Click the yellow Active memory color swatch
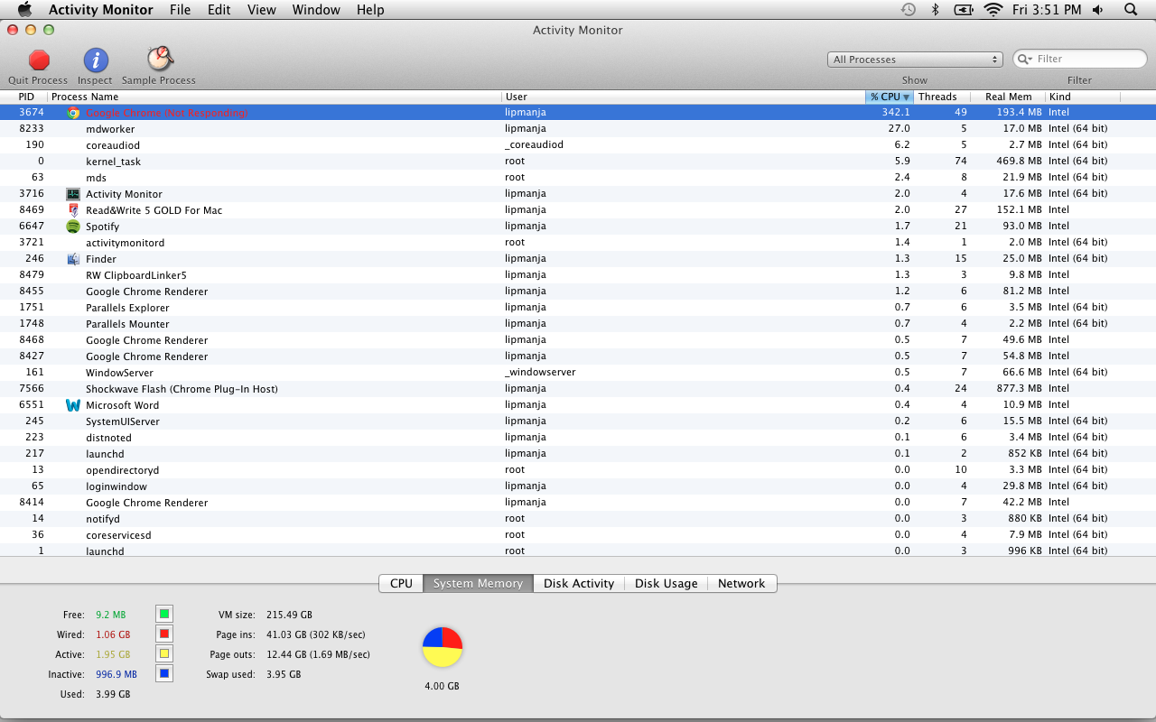This screenshot has height=722, width=1156. pyautogui.click(x=164, y=654)
